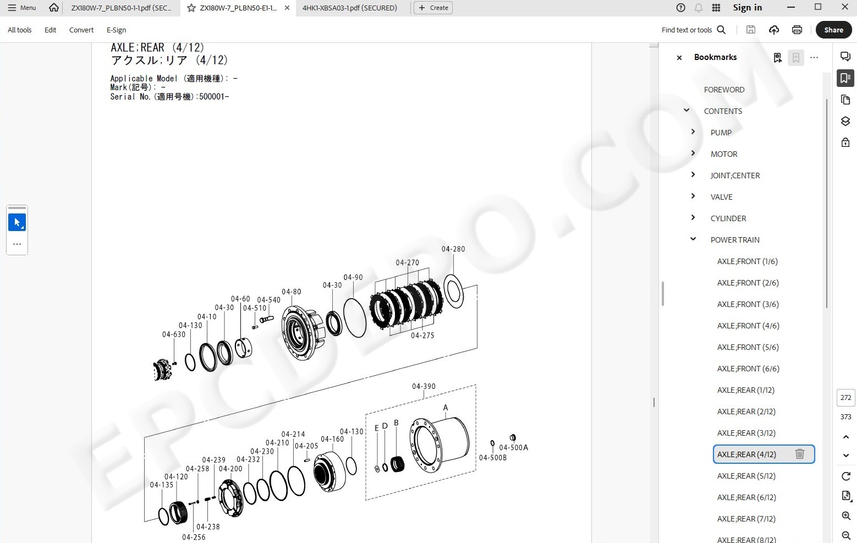857x543 pixels.
Task: Delete the AXLE;REAR (4/12) bookmark
Action: tap(800, 454)
